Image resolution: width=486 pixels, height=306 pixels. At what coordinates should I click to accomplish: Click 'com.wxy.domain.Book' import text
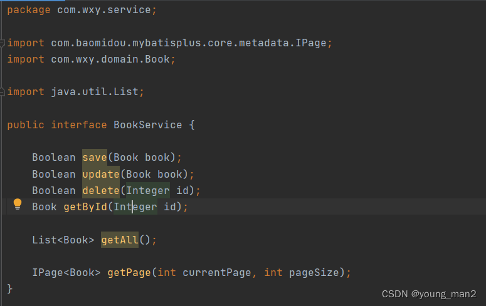[110, 59]
